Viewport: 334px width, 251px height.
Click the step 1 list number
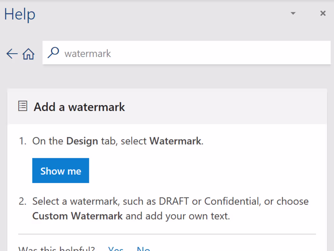pyautogui.click(x=23, y=141)
